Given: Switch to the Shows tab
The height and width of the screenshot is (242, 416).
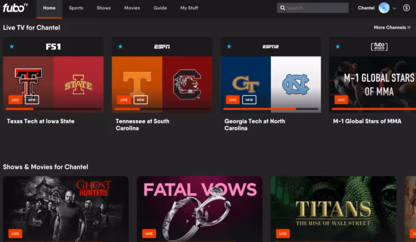Looking at the screenshot, I should [103, 8].
